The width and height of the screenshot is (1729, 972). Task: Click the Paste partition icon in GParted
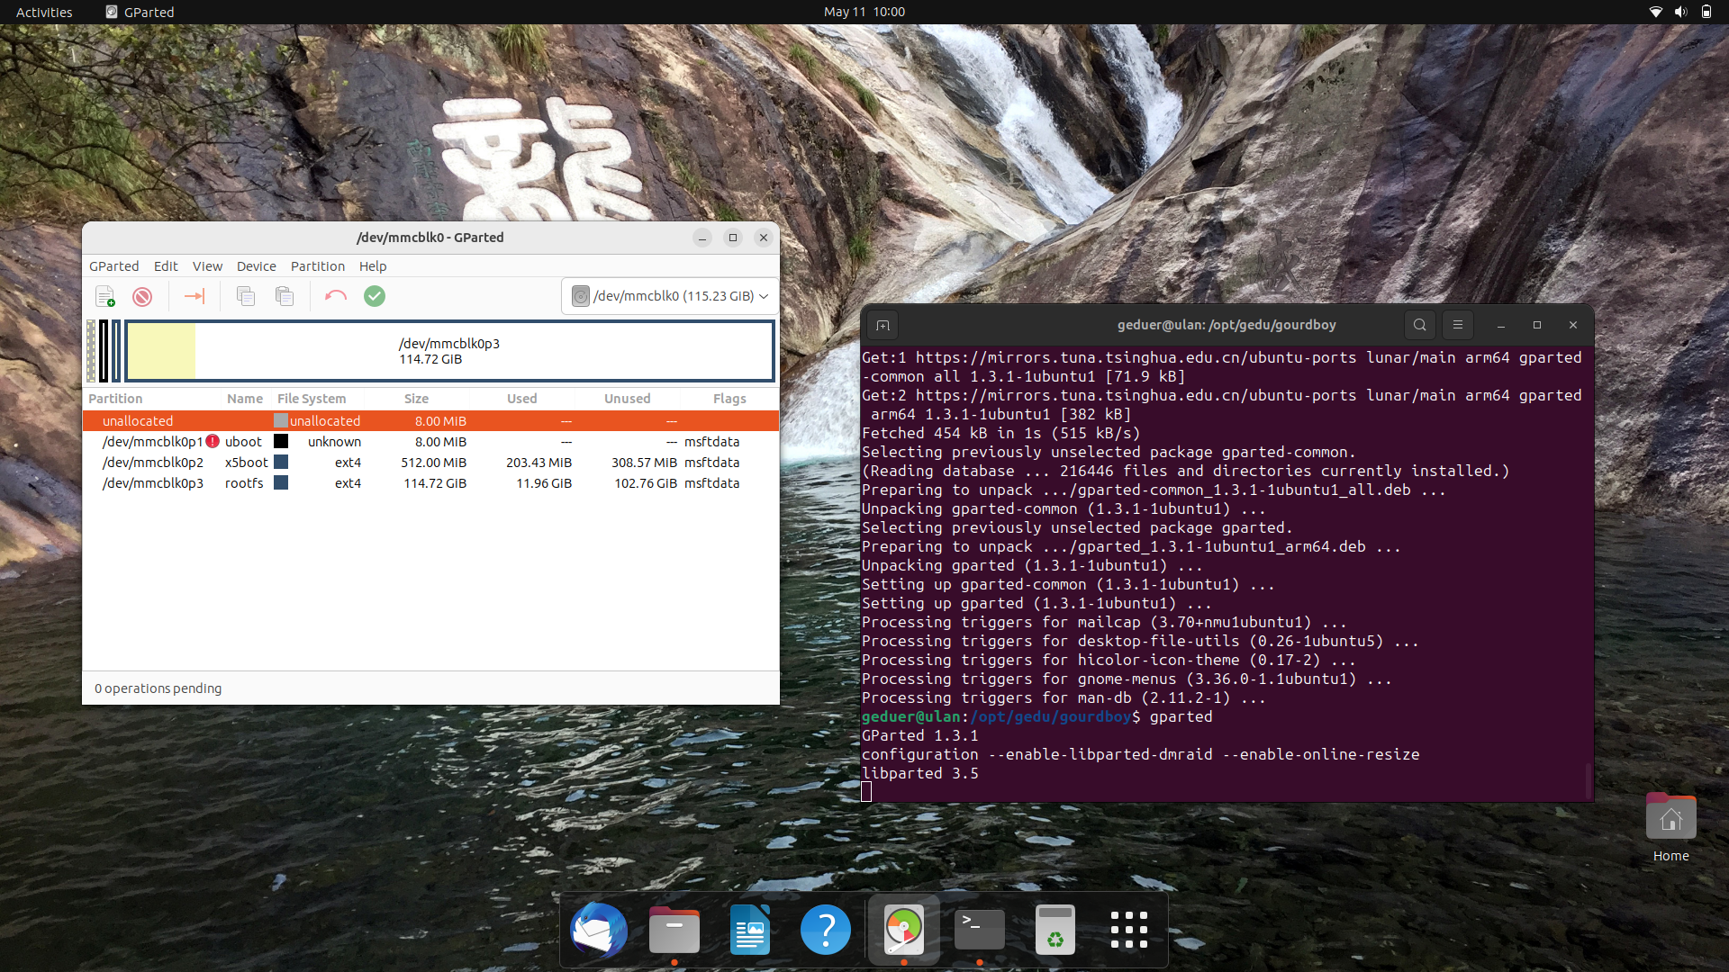285,296
